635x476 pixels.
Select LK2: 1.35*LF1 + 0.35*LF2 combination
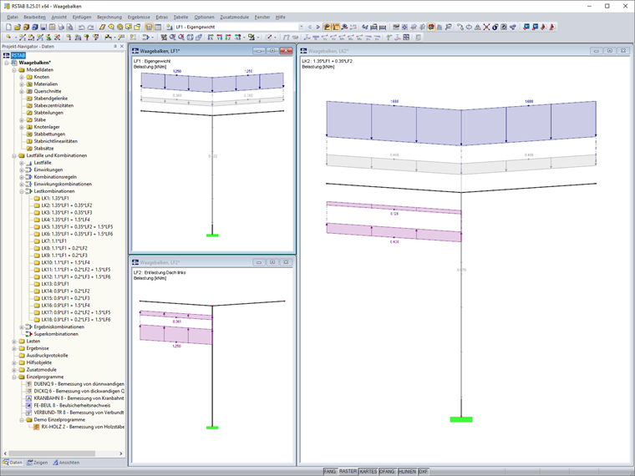point(66,205)
